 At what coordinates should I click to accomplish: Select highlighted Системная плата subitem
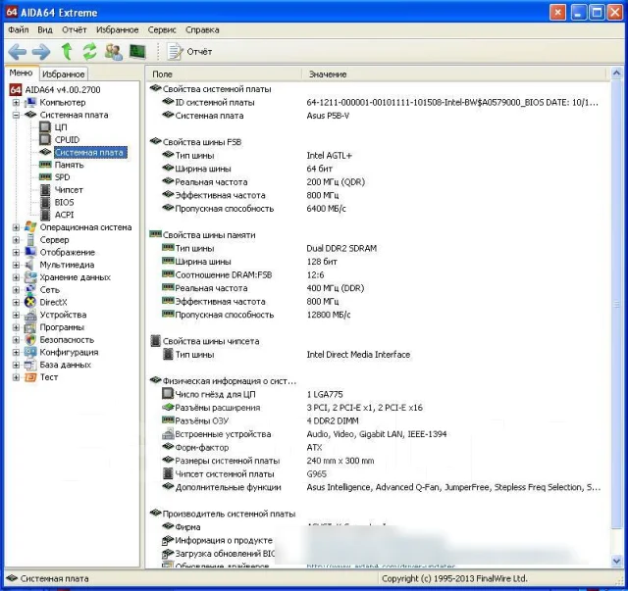pyautogui.click(x=91, y=153)
